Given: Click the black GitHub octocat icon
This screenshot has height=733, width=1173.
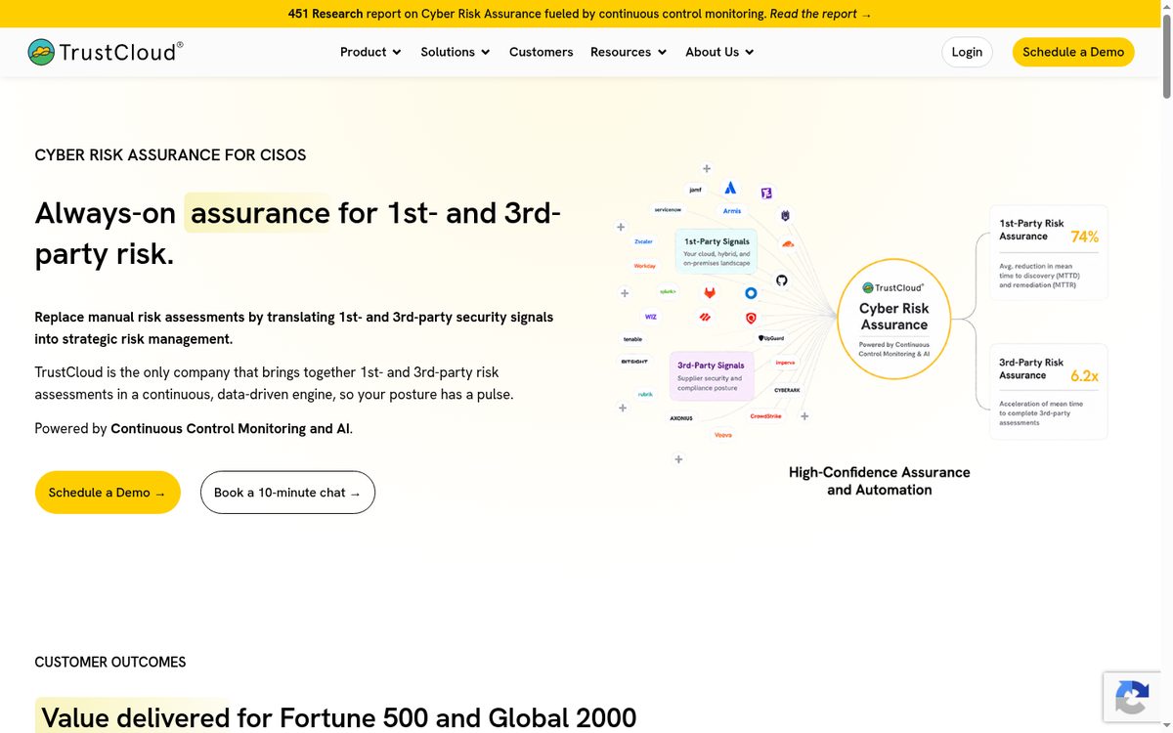Looking at the screenshot, I should click(782, 280).
